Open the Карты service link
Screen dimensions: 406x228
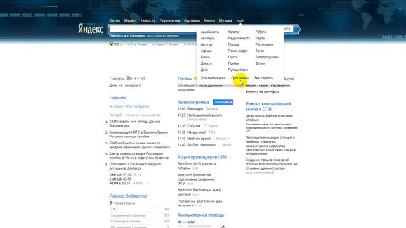coord(114,20)
